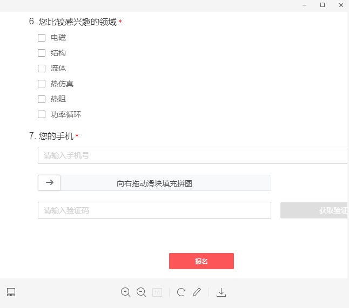Click the zoom out magnifier icon
Viewport: 349px width, 308px height.
tap(142, 292)
